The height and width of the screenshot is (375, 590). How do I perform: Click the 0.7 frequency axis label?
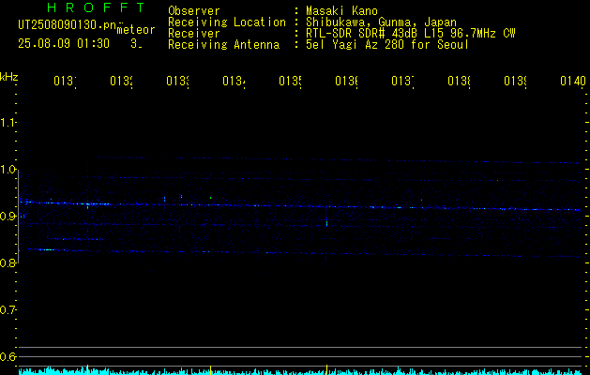point(8,310)
